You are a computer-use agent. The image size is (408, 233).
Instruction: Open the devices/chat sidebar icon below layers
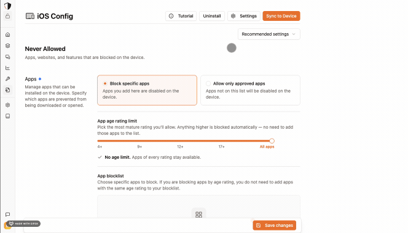tap(7, 57)
